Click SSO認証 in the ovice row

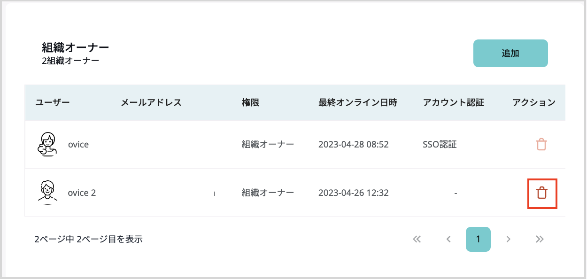click(x=440, y=144)
